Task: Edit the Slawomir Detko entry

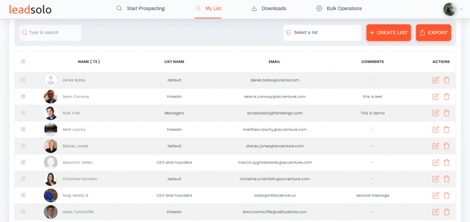Action: click(436, 162)
